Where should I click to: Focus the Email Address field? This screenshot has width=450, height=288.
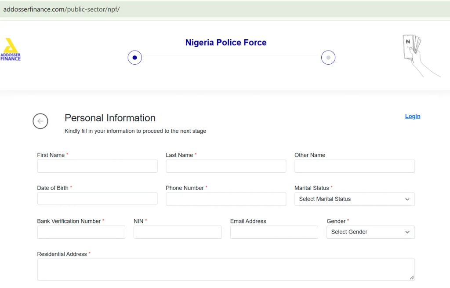pos(274,232)
